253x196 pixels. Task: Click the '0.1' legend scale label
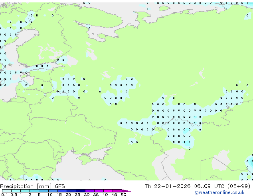(4, 194)
